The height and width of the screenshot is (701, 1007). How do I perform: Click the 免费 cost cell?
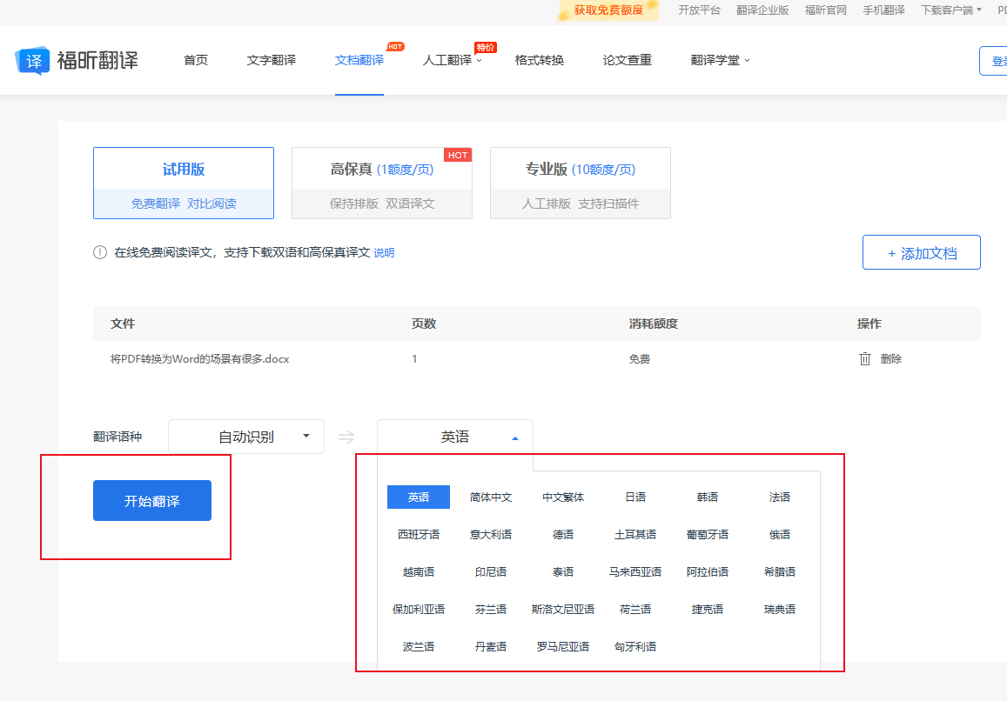[640, 359]
